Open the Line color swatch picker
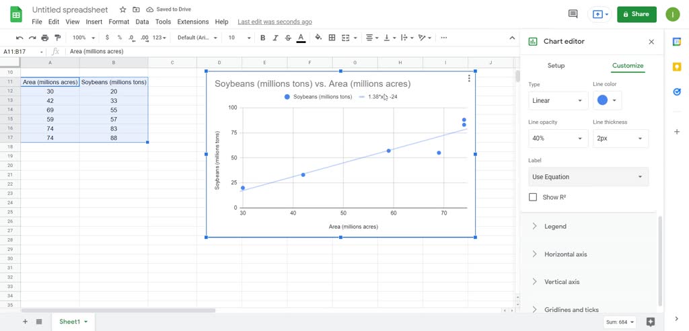The height and width of the screenshot is (331, 689). [x=606, y=101]
